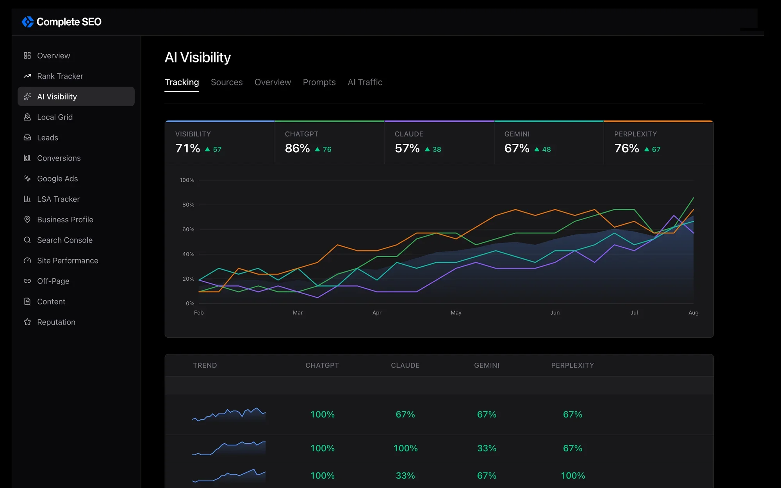Toggle the ChatGPT 86% metric card
Screen dimensions: 781x488
point(330,142)
